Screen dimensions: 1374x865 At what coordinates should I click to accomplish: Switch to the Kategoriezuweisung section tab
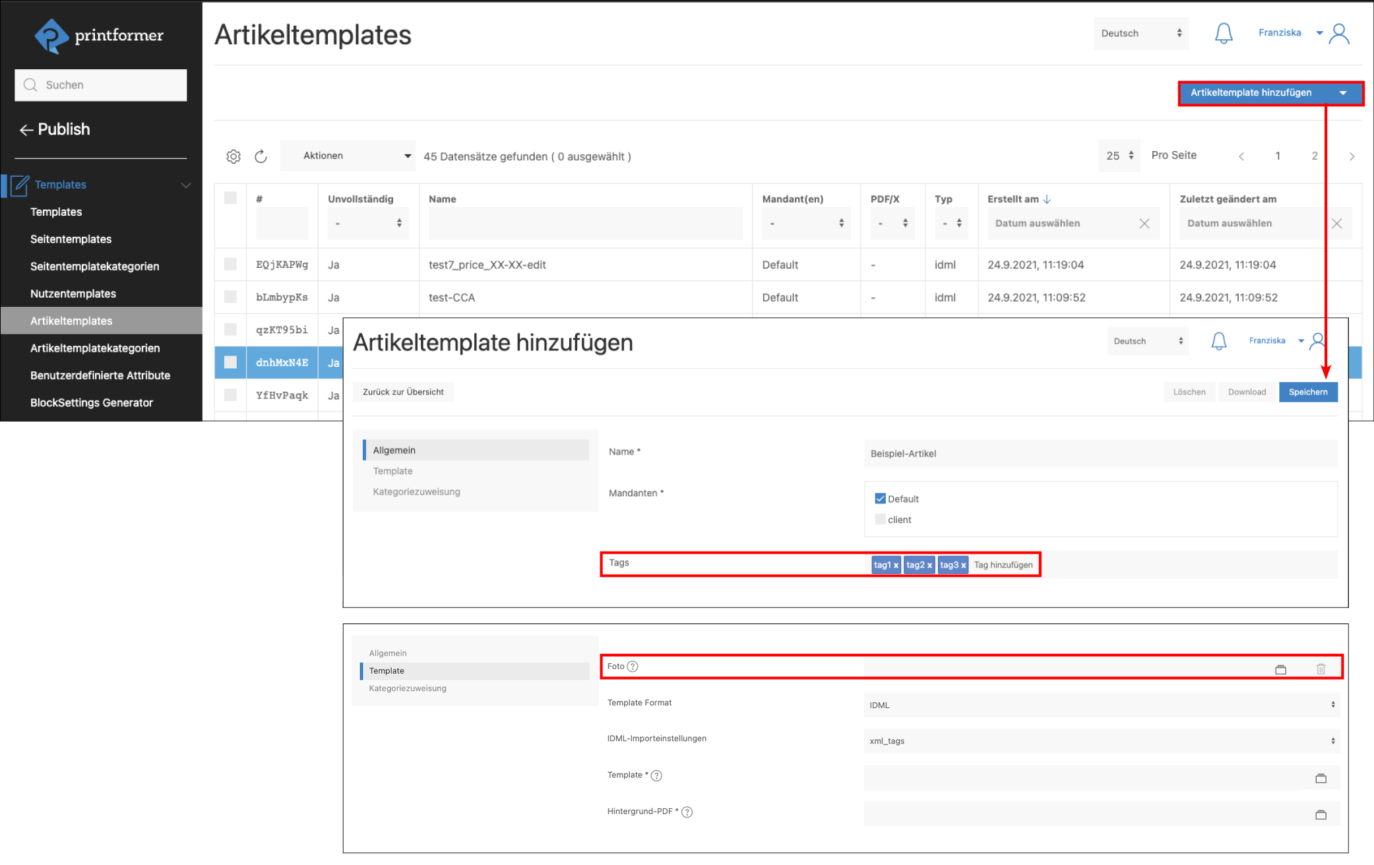(x=416, y=492)
